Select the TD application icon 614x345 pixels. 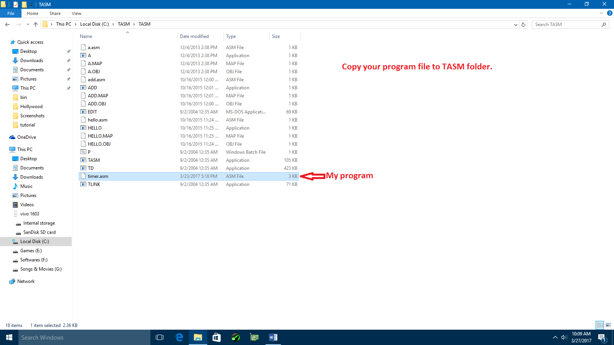tap(83, 168)
